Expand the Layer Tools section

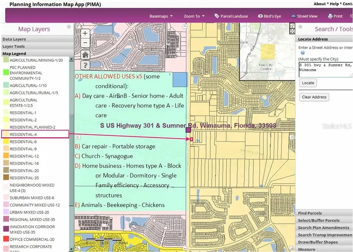pos(13,46)
